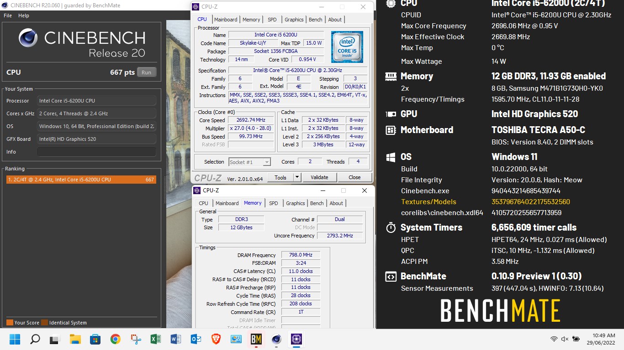Expand Tools dropdown arrow in CPU-Z

click(296, 177)
